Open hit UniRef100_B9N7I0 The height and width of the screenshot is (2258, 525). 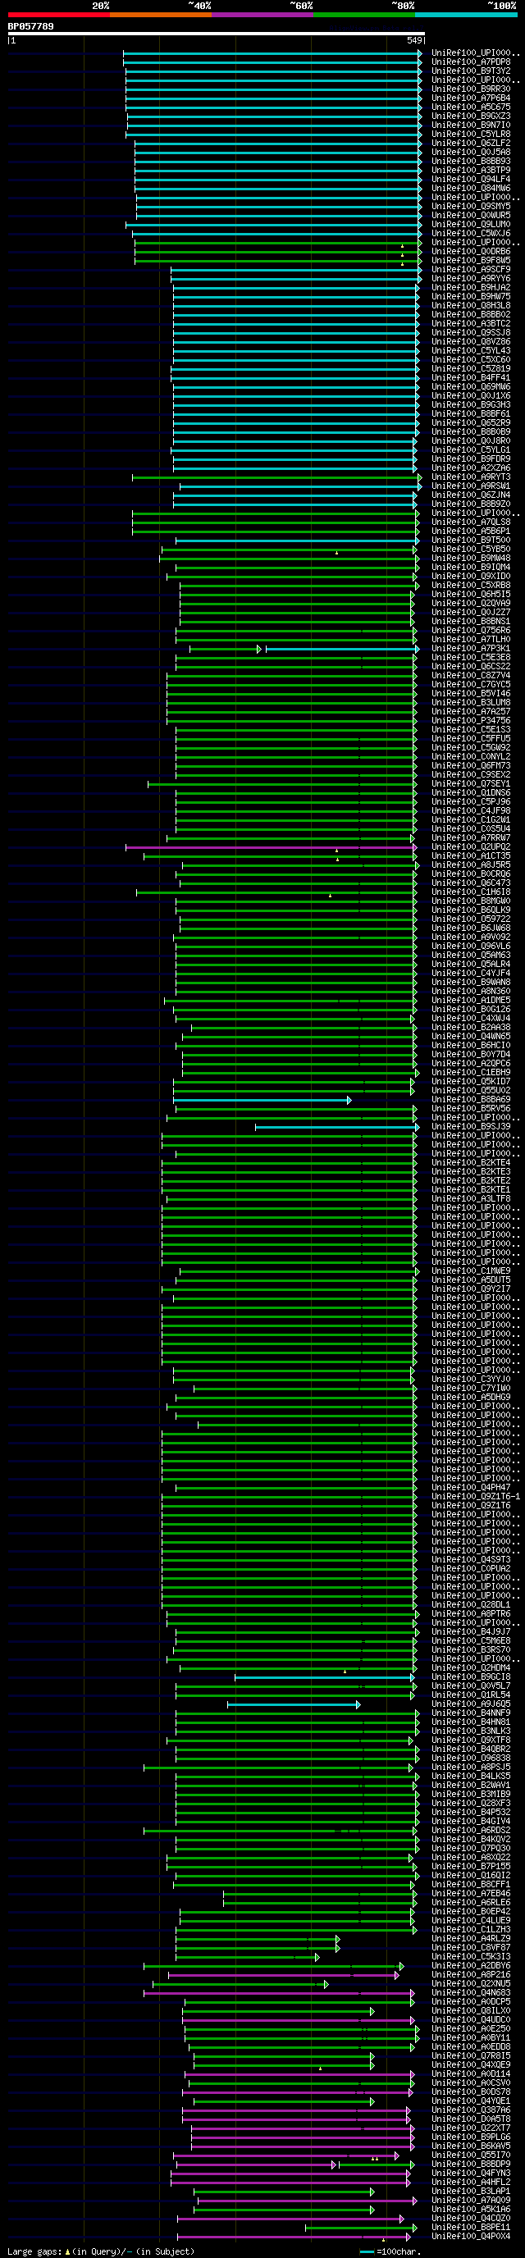471,125
